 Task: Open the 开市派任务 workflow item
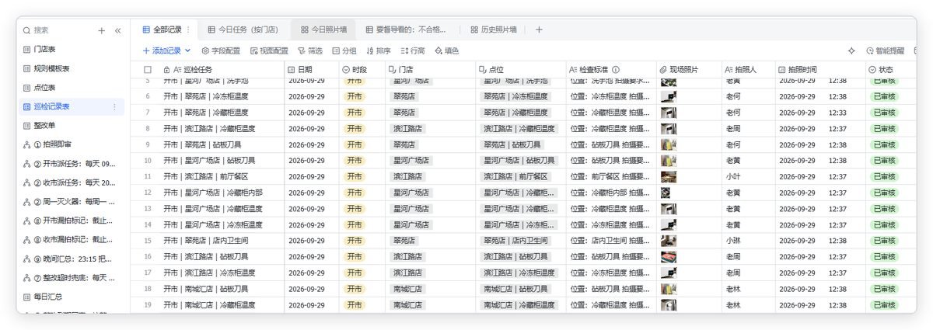(x=70, y=164)
